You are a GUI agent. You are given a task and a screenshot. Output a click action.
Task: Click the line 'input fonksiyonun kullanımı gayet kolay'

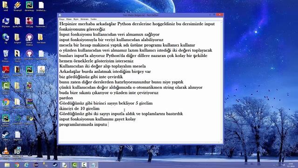97,119
